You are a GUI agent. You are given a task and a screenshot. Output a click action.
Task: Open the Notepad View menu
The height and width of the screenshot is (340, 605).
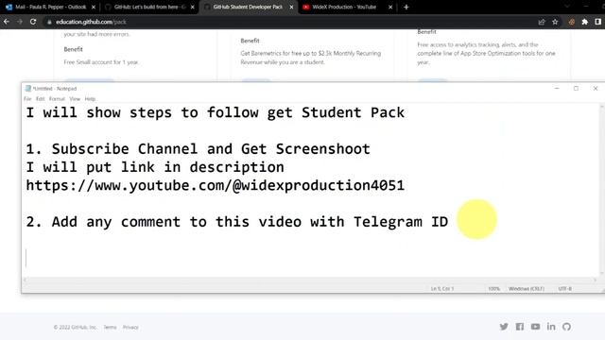75,99
